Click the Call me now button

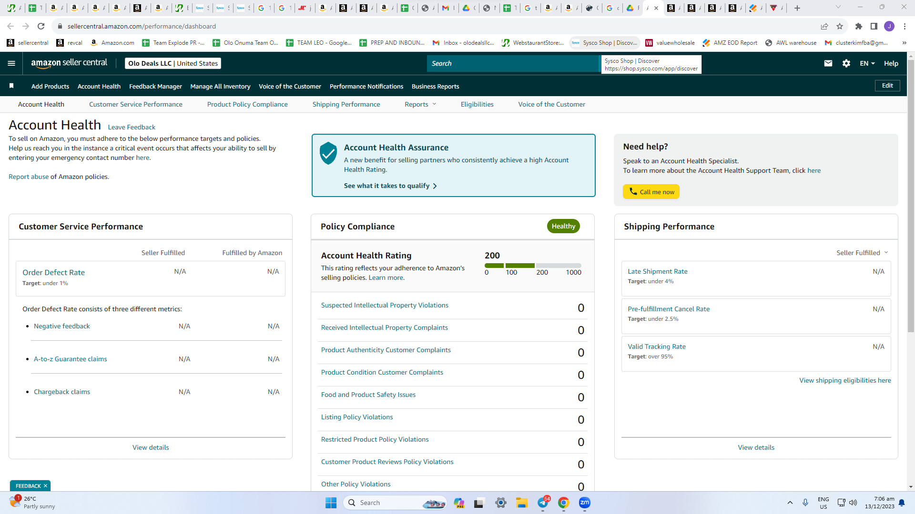(x=651, y=192)
